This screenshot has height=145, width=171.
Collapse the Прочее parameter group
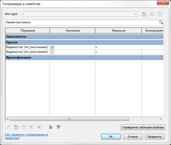click(x=12, y=42)
